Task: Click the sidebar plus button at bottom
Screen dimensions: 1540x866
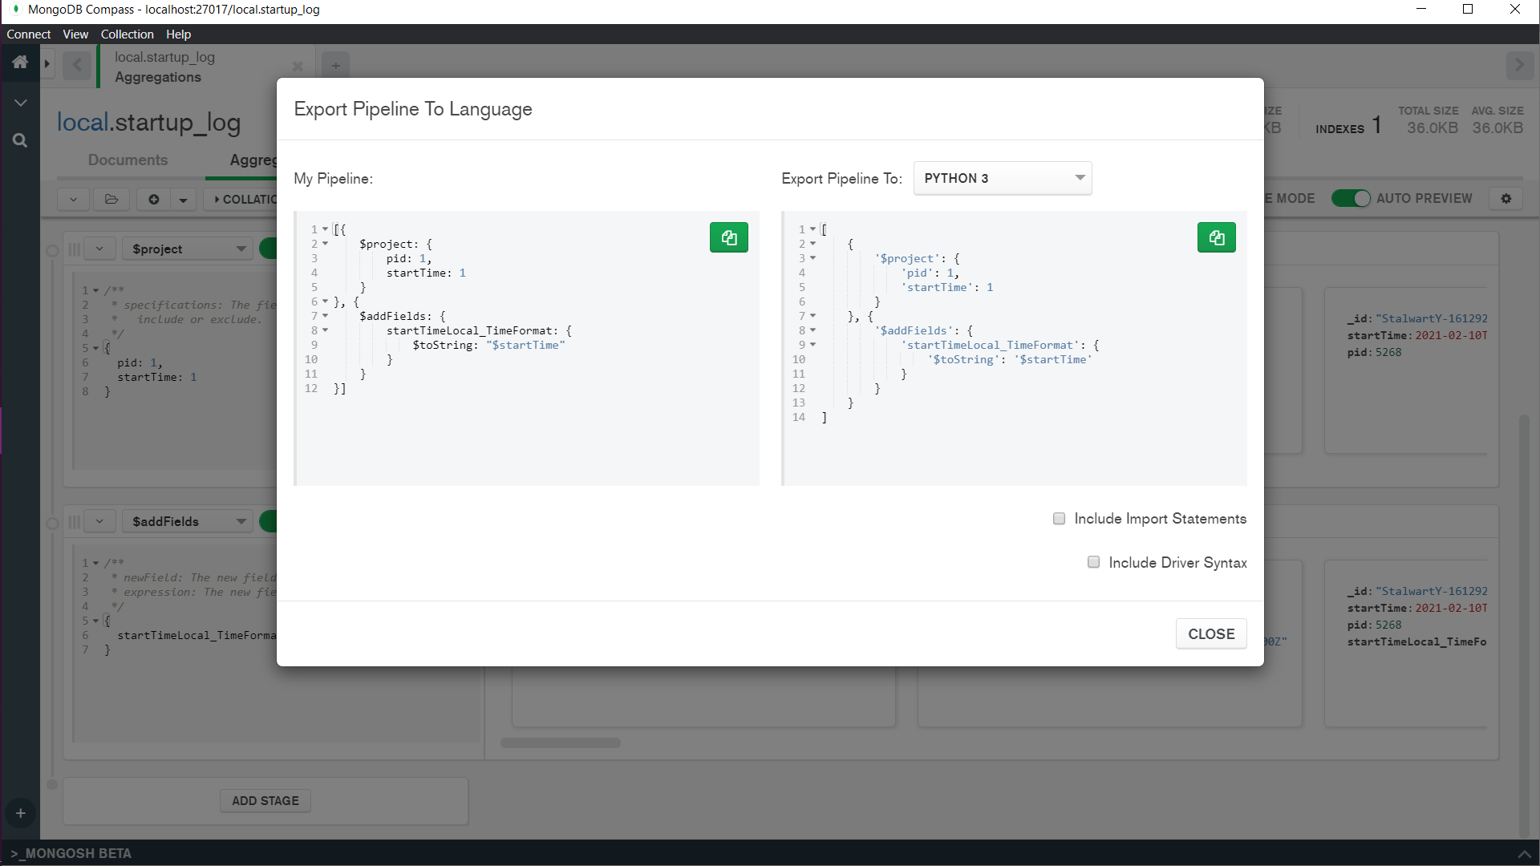Action: click(21, 813)
